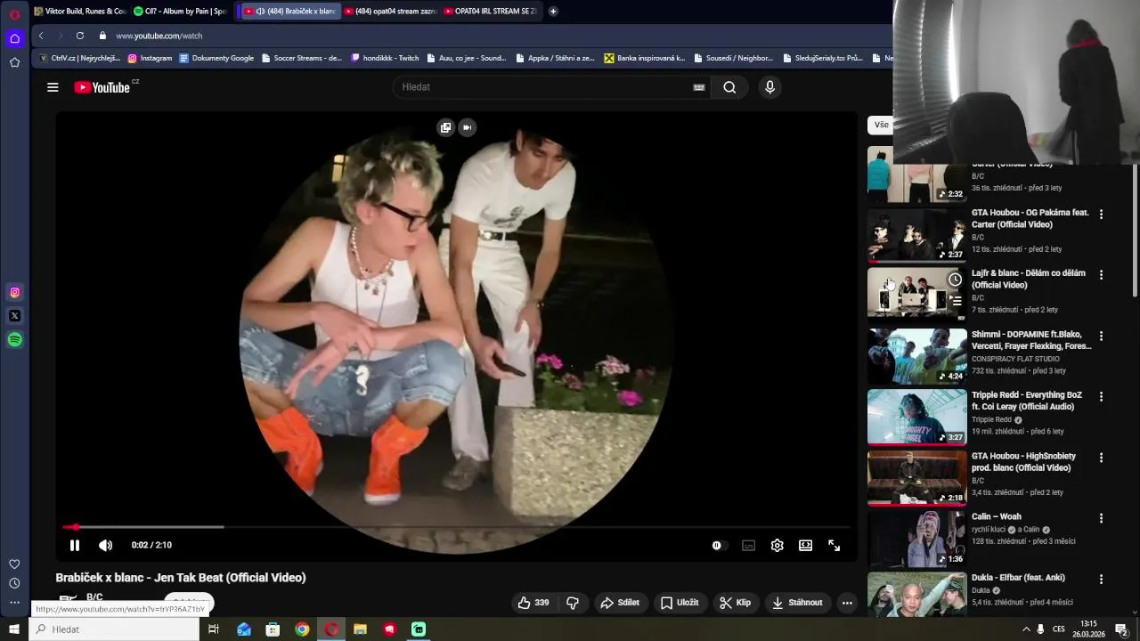Open options for GTA Houbou OG Pakárna

click(x=1101, y=215)
